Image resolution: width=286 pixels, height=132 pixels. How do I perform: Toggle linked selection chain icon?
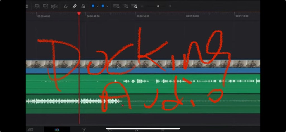pos(74,6)
